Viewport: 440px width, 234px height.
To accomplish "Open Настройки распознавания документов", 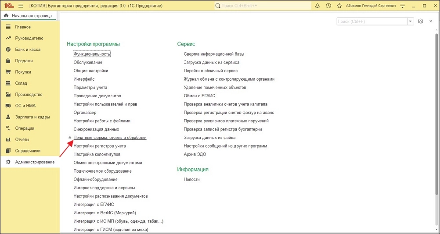I will [111, 196].
